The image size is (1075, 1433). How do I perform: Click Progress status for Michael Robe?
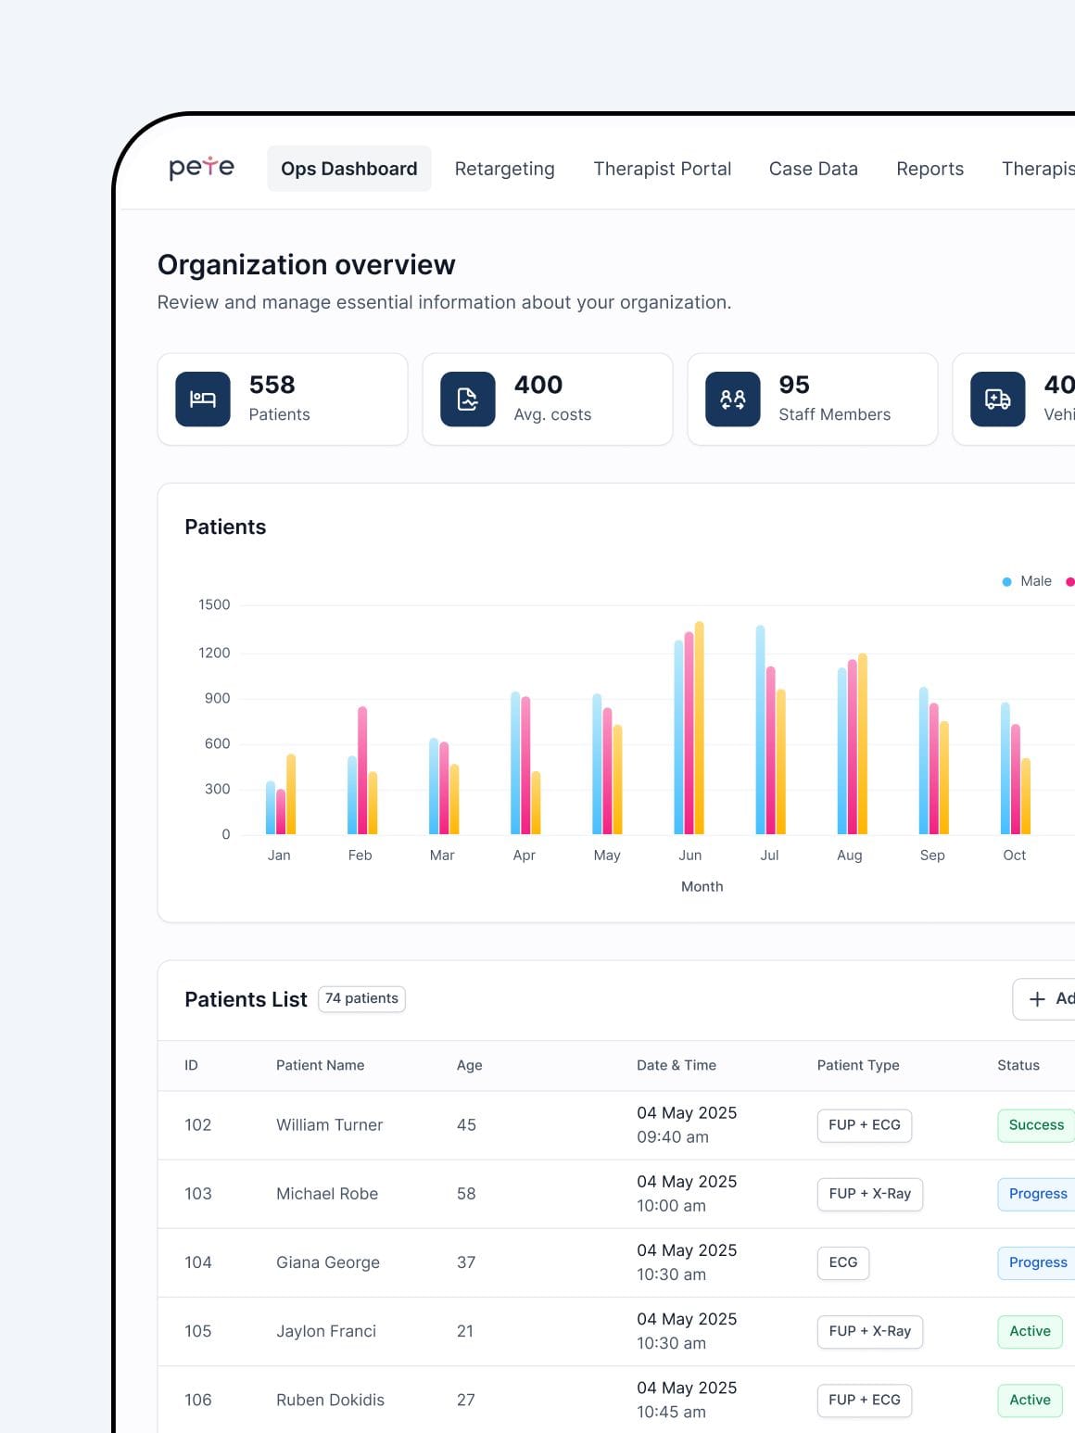tap(1037, 1194)
